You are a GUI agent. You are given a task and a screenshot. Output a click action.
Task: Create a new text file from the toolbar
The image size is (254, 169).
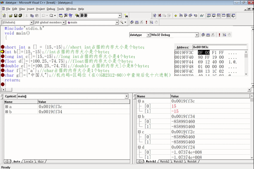pyautogui.click(x=4, y=15)
